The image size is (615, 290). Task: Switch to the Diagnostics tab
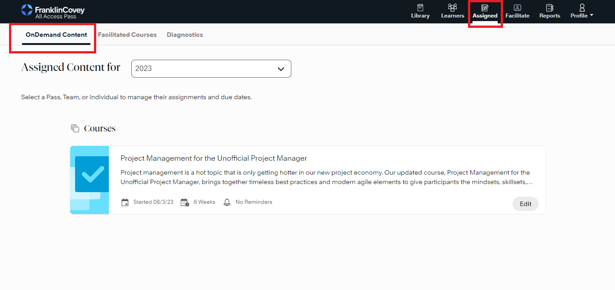tap(185, 35)
